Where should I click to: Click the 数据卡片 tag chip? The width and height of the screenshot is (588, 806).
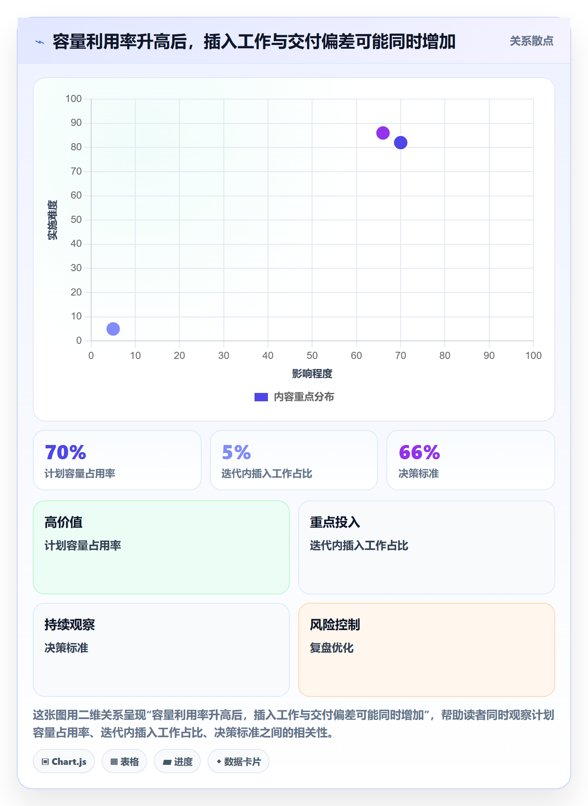[239, 762]
